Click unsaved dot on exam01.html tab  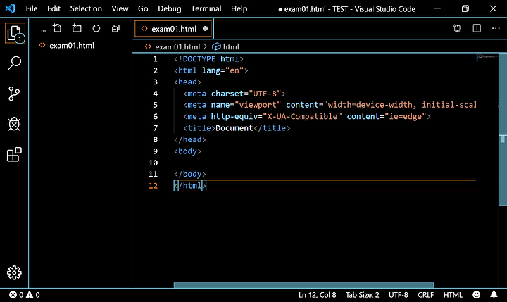205,29
